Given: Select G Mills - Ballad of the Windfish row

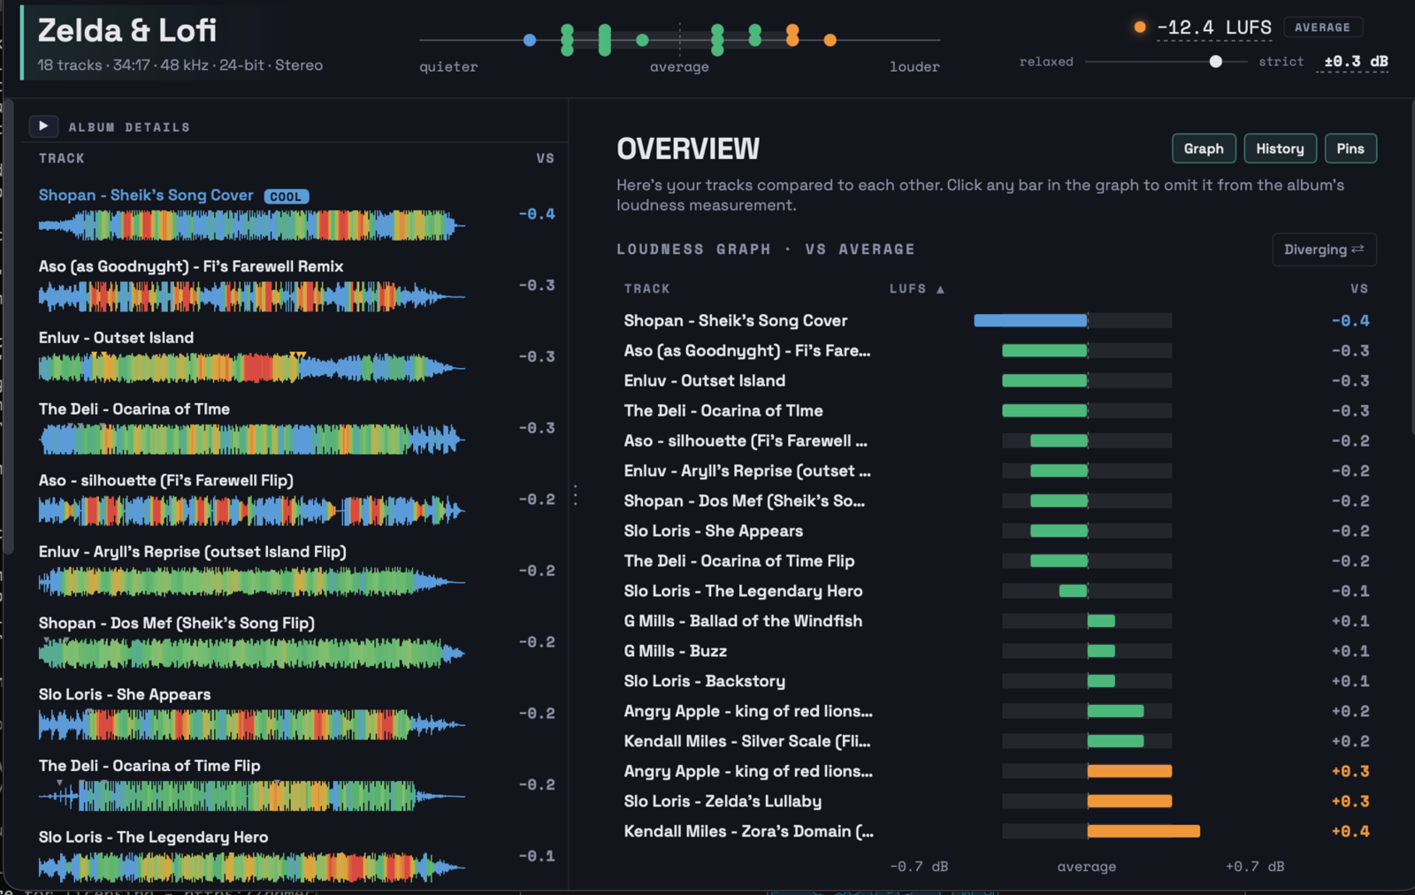Looking at the screenshot, I should 997,621.
